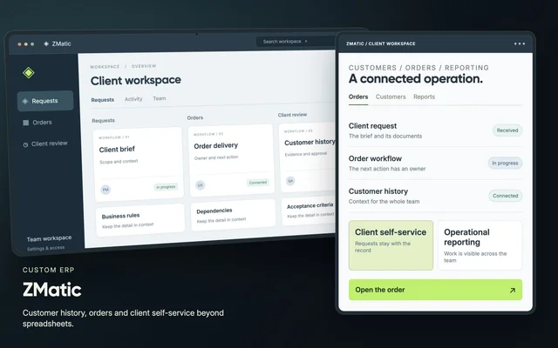Click the Connected badge for Customer history row
This screenshot has width=558, height=348.
(x=506, y=196)
